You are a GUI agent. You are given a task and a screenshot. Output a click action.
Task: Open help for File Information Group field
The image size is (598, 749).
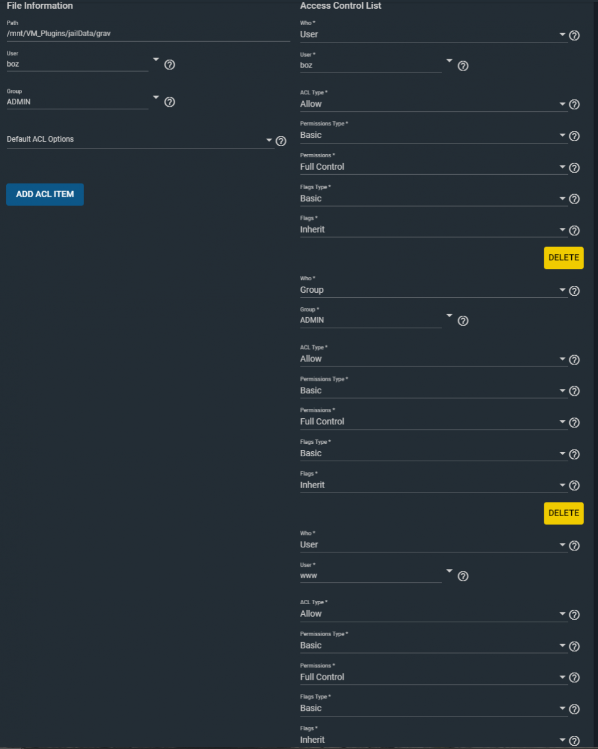(x=169, y=102)
